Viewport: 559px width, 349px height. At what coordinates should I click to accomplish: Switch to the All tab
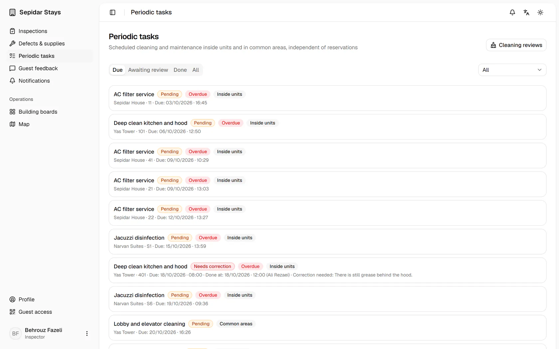click(196, 70)
